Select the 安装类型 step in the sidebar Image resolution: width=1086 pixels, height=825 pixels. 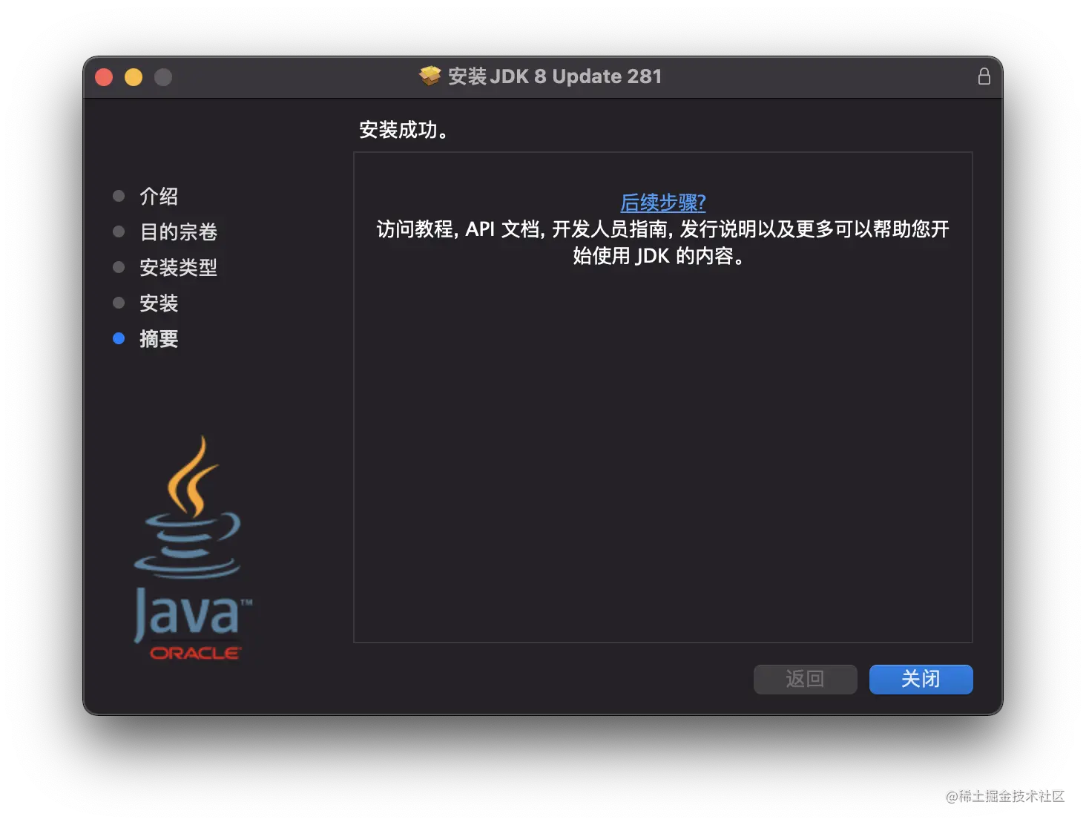178,267
